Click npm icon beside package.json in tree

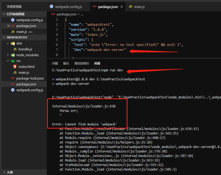[x=13, y=84]
